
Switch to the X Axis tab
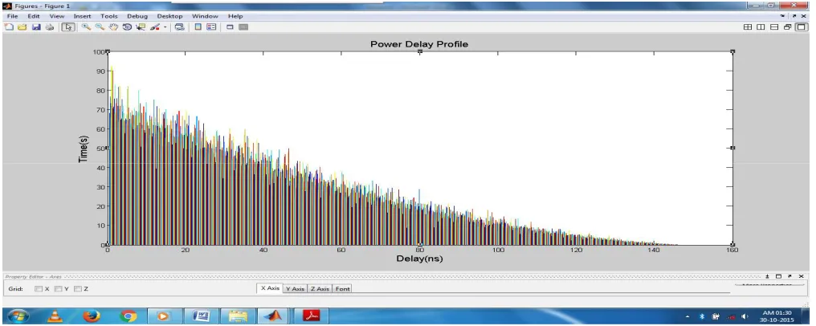click(270, 288)
